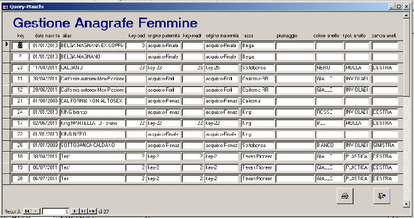Click the Query-Maschi form icon in title bar
Image resolution: width=414 pixels, height=218 pixels.
pos(5,5)
